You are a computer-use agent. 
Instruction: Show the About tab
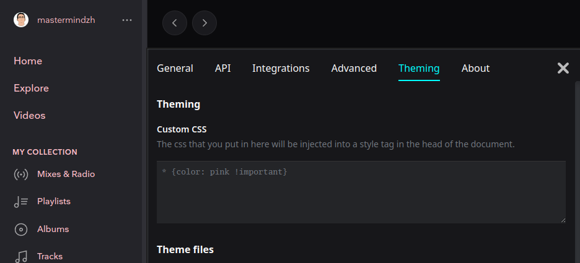[475, 68]
